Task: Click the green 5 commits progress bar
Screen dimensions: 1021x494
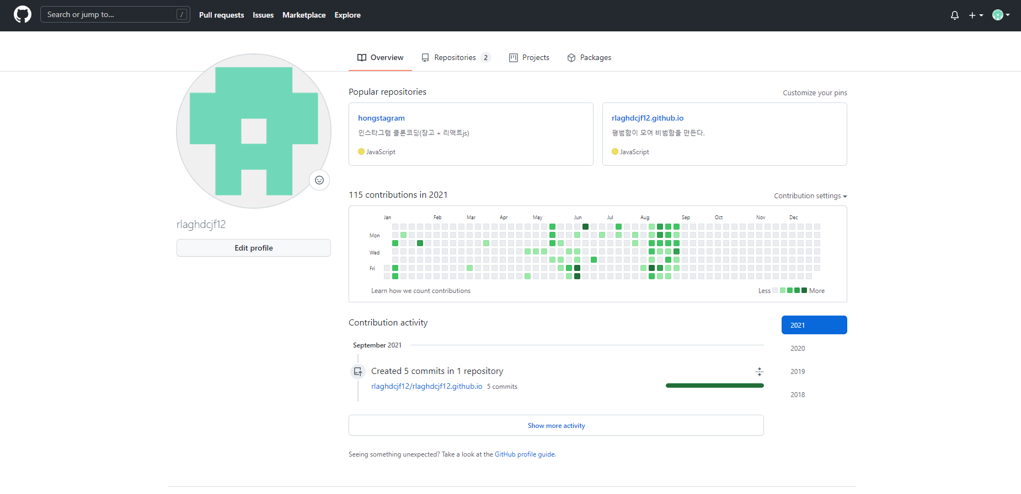Action: pyautogui.click(x=715, y=386)
